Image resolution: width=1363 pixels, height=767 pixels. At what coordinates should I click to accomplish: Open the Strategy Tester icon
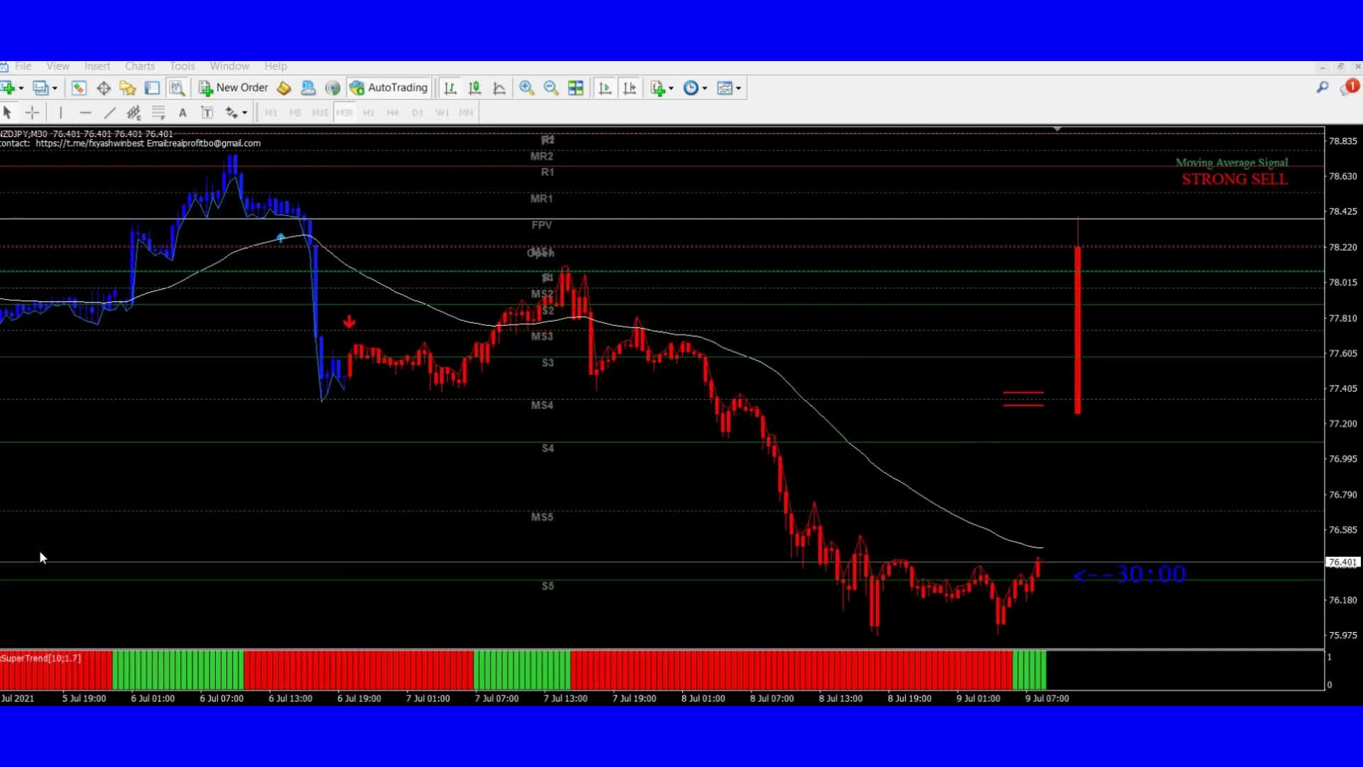[177, 88]
